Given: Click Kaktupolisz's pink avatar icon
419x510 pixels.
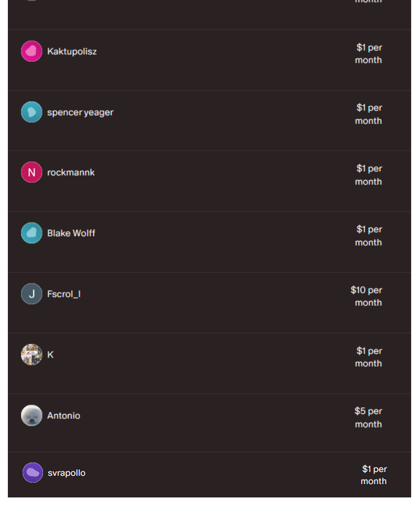Looking at the screenshot, I should tap(31, 51).
